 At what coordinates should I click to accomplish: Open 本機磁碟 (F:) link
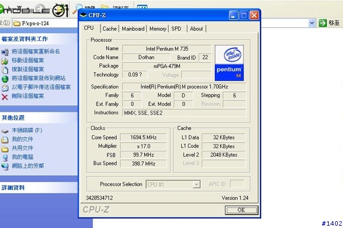(27, 131)
